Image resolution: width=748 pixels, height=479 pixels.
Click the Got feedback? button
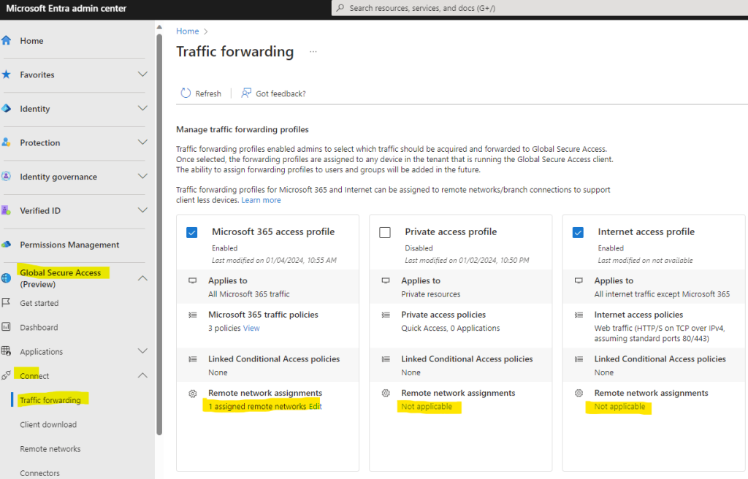pos(274,93)
